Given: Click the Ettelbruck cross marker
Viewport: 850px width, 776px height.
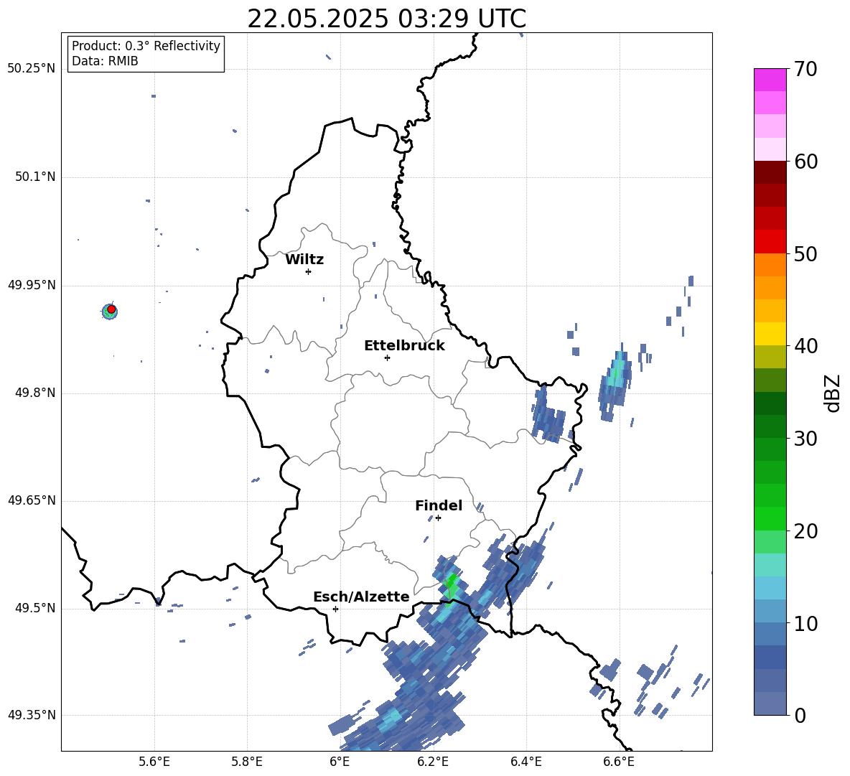Looking at the screenshot, I should (387, 357).
